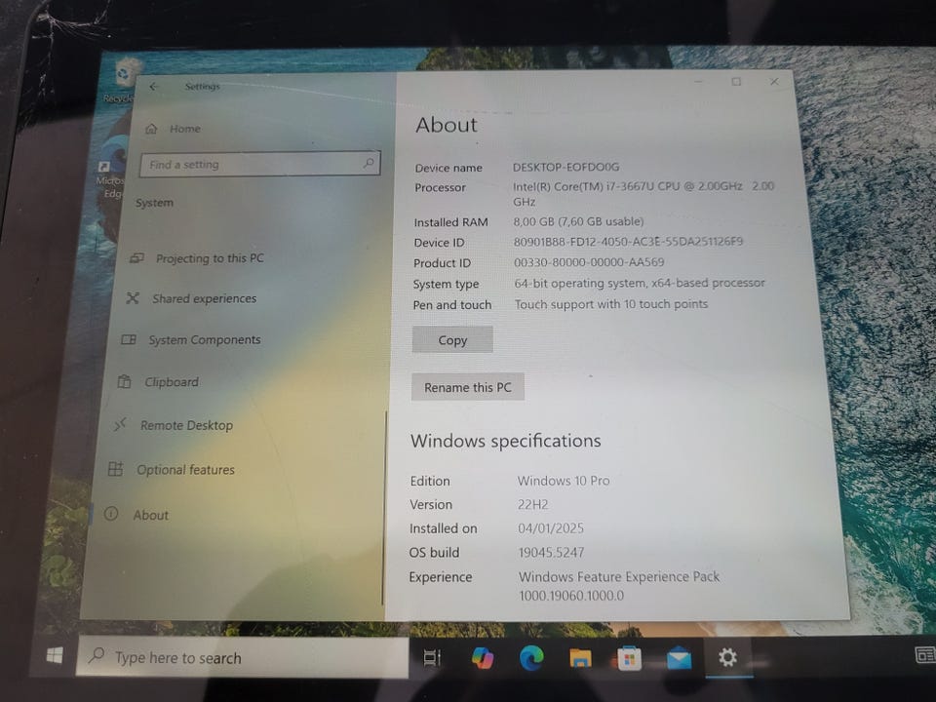Viewport: 936px width, 702px height.
Task: Launch Copilot from the taskbar
Action: [x=483, y=658]
